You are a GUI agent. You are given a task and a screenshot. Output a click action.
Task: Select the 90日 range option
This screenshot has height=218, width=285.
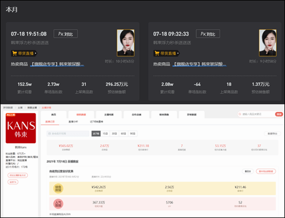click(133, 134)
